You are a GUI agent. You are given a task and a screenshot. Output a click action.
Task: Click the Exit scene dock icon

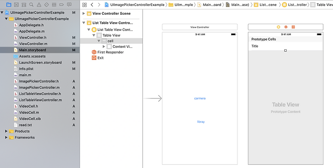pos(293,27)
